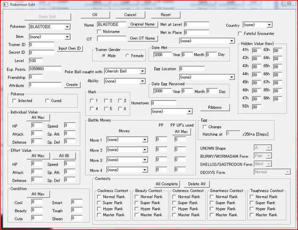Open the Ribbons dialog
The height and width of the screenshot is (230, 298).
215,107
